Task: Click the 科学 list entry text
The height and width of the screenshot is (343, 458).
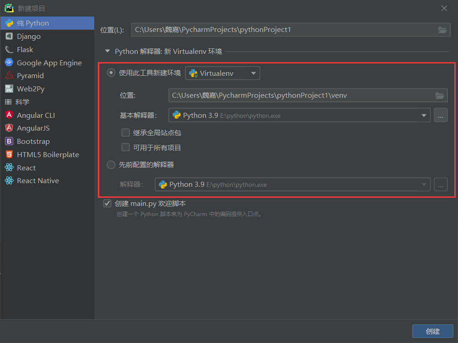Action: tap(22, 102)
